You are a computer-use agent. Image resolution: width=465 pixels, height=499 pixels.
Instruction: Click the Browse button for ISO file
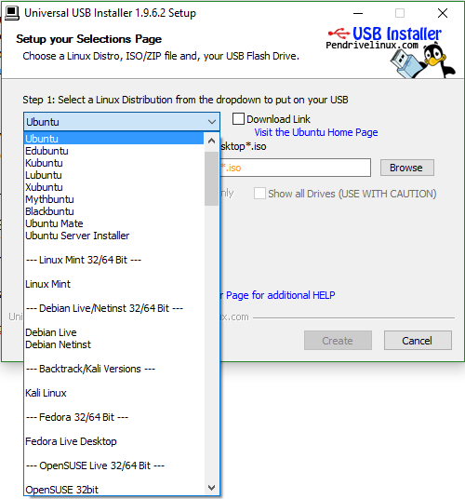coord(406,168)
